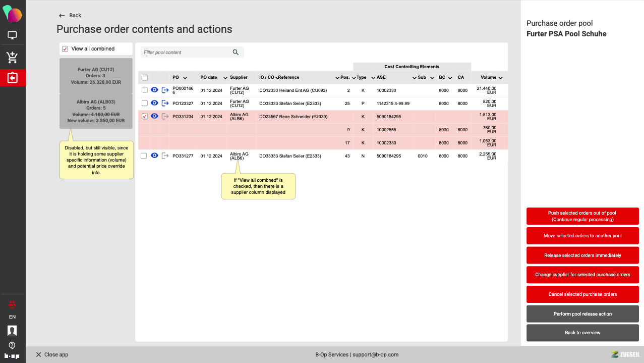Open the PO date column dropdown

225,78
